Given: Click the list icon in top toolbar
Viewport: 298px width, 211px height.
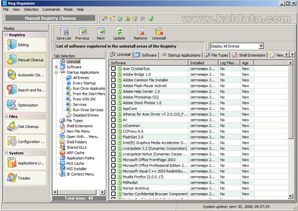Looking at the screenshot, I should [112, 19].
